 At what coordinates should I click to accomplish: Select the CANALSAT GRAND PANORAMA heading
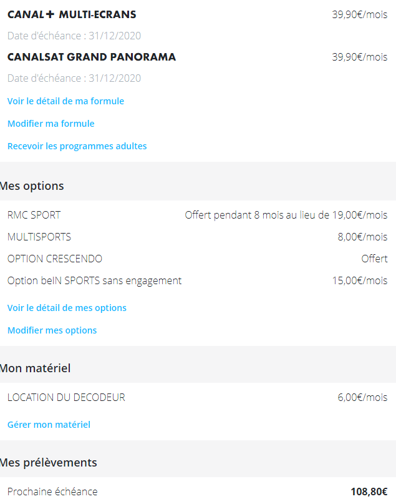[x=92, y=57]
